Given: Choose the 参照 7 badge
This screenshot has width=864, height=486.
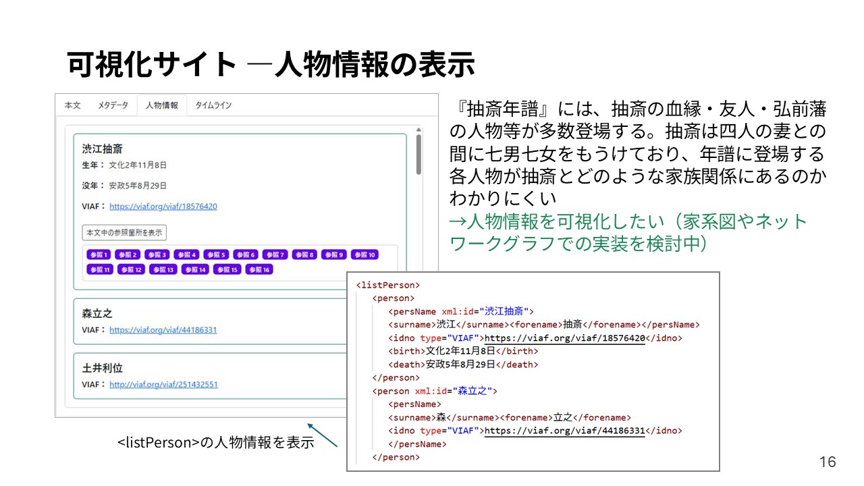Looking at the screenshot, I should 275,254.
